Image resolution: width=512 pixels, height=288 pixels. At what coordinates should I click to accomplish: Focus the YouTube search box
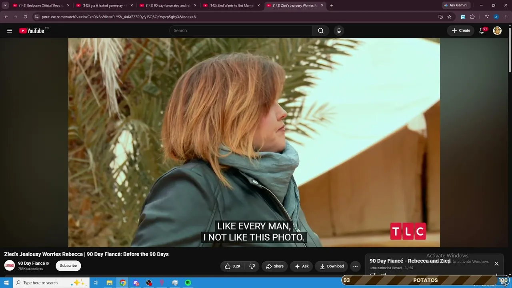coord(241,31)
